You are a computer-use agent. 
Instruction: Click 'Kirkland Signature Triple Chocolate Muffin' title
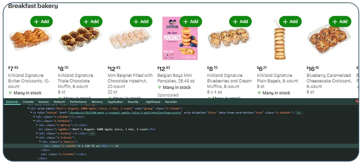[76, 81]
